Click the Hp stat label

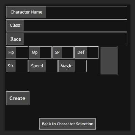[11, 52]
